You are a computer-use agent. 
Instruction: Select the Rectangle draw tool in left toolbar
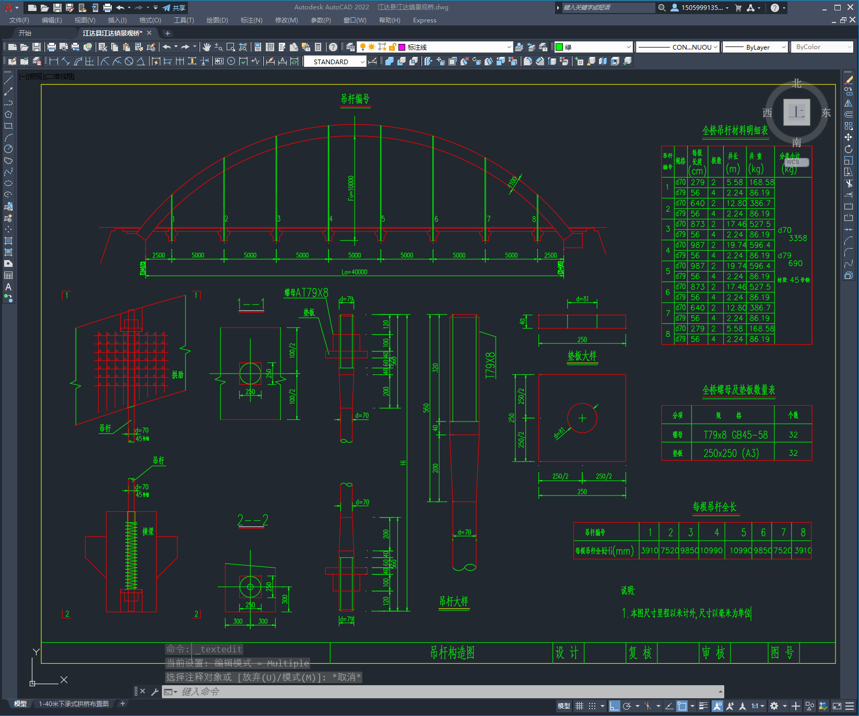coord(8,126)
